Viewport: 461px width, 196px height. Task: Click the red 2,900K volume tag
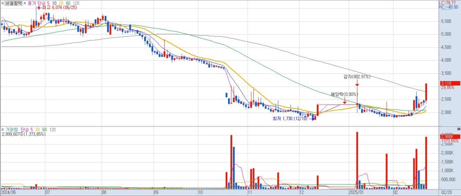(450, 137)
